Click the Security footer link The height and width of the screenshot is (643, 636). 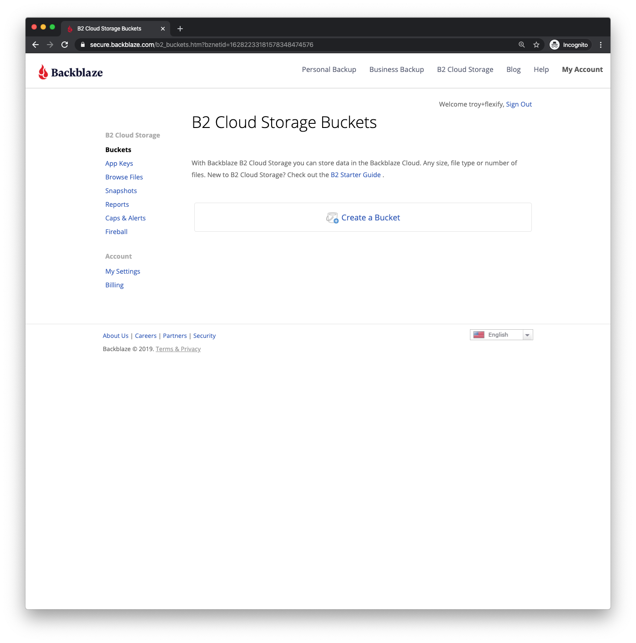click(204, 336)
